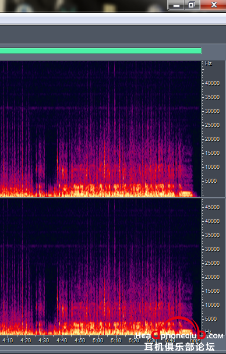Click the restore down window button

click(192, 5)
